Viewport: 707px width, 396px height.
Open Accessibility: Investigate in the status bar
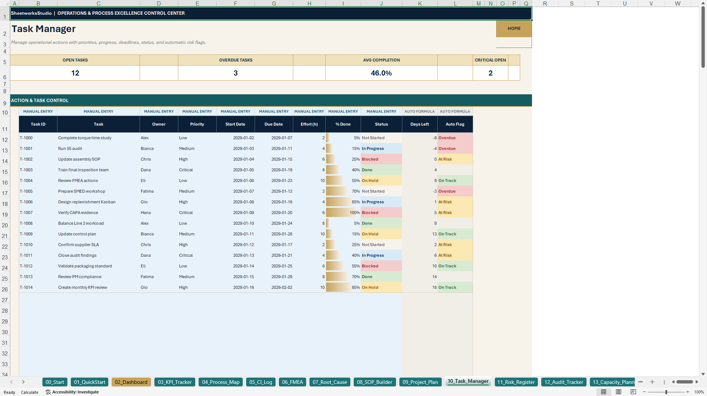pyautogui.click(x=72, y=392)
